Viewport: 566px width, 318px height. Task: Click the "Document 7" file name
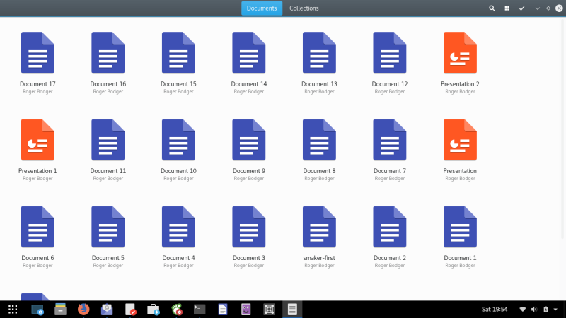[390, 171]
